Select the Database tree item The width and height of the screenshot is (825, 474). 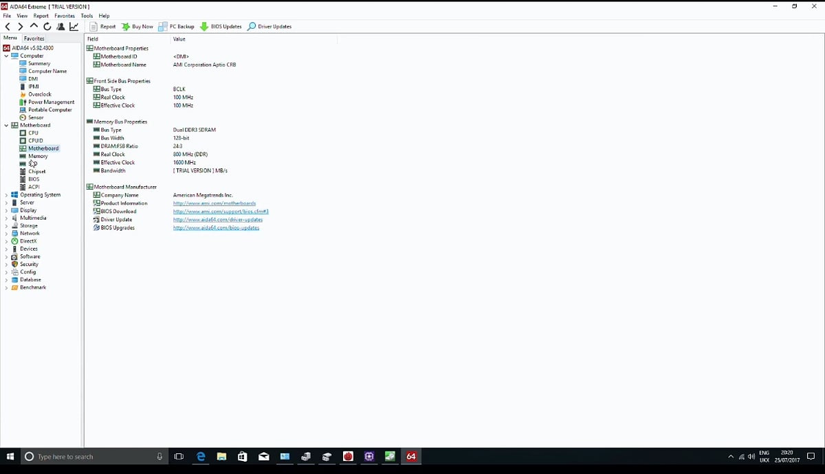(30, 280)
